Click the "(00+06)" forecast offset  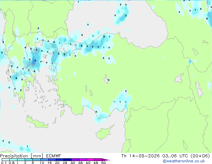[x=200, y=156]
